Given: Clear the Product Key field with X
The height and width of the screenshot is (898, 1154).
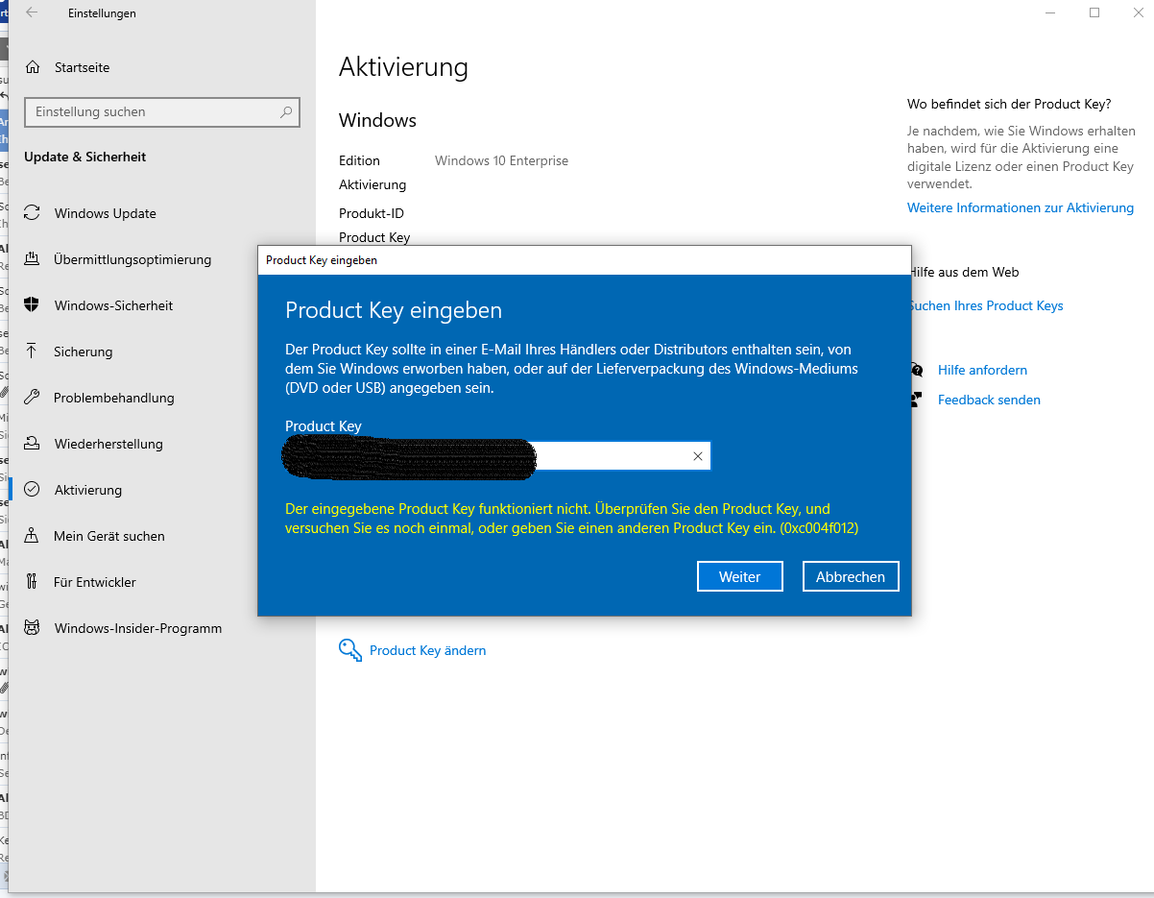Looking at the screenshot, I should click(x=698, y=456).
